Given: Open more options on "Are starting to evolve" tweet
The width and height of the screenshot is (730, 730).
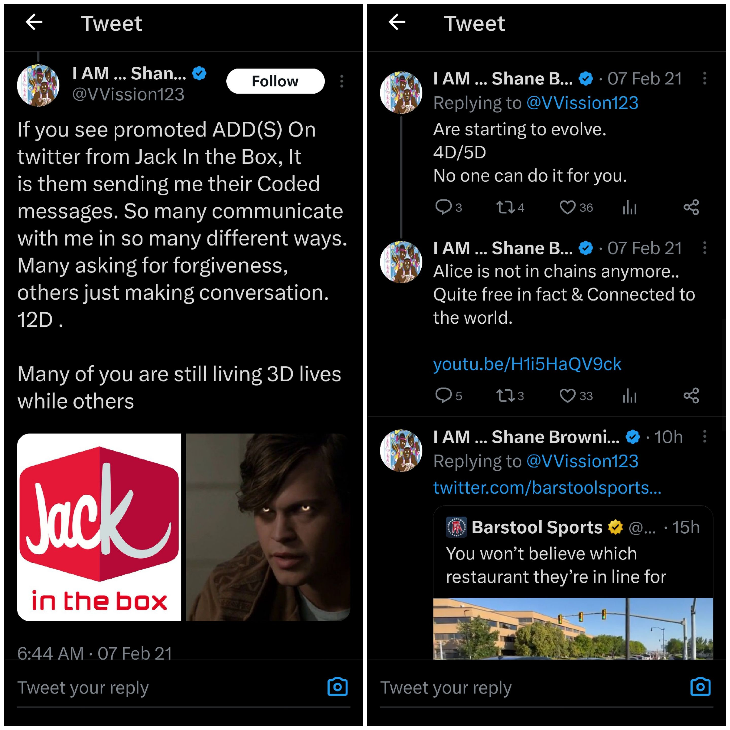Looking at the screenshot, I should pyautogui.click(x=704, y=79).
